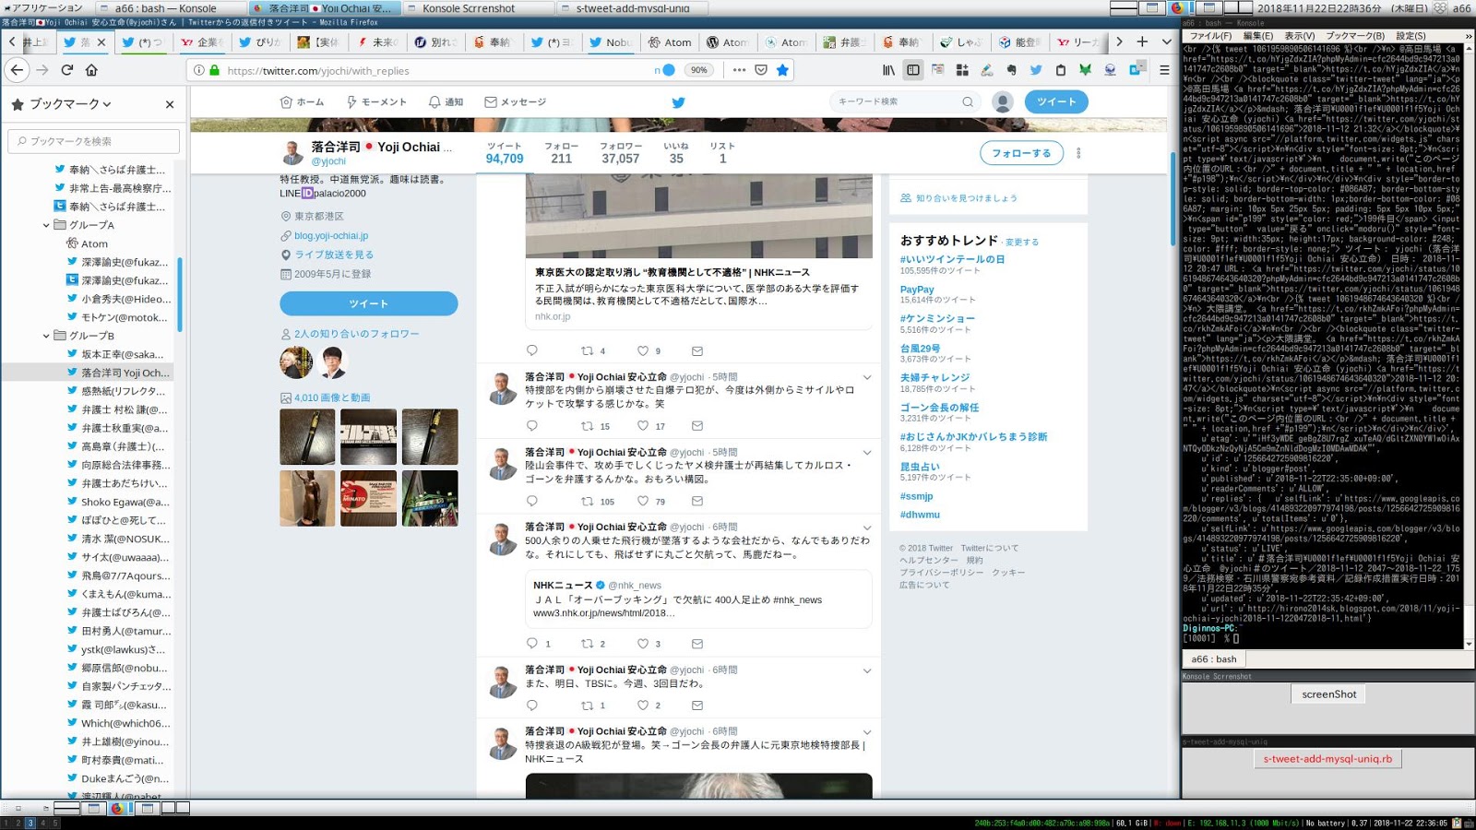
Task: Click the Twitter extension icon in Firefox toolbar
Action: (1036, 70)
